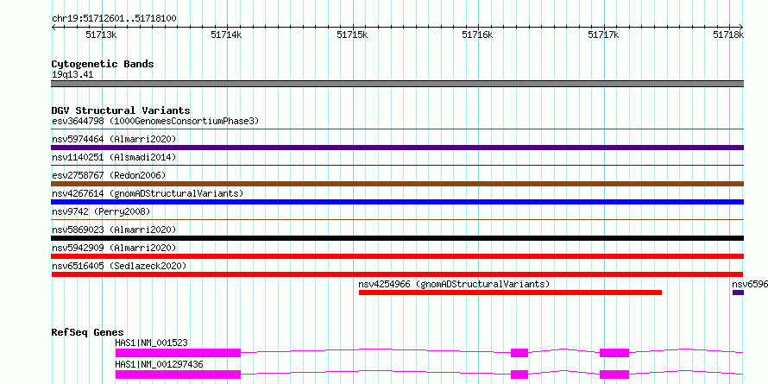Click the 51715k ruler tick label

(353, 35)
